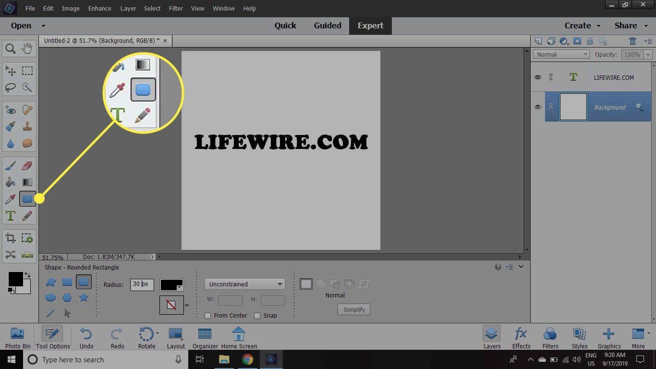Enable Snap checkbox
656x369 pixels.
pyautogui.click(x=257, y=316)
